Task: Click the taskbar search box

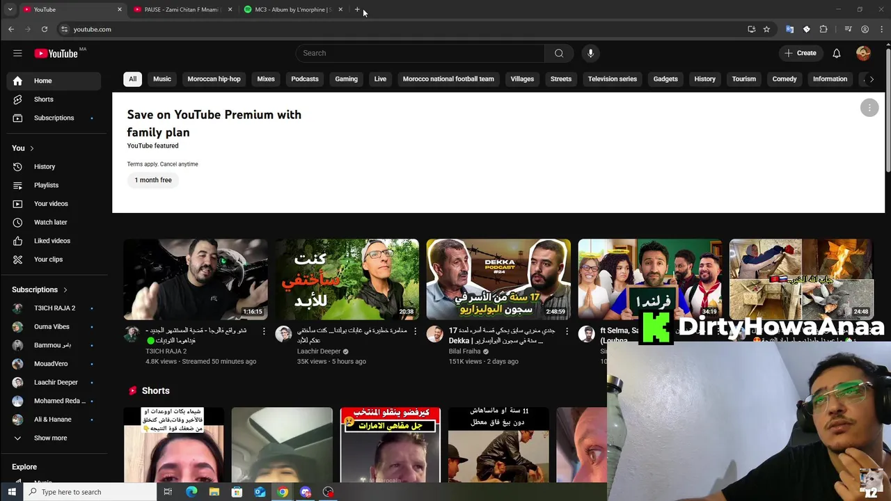Action: [x=90, y=492]
